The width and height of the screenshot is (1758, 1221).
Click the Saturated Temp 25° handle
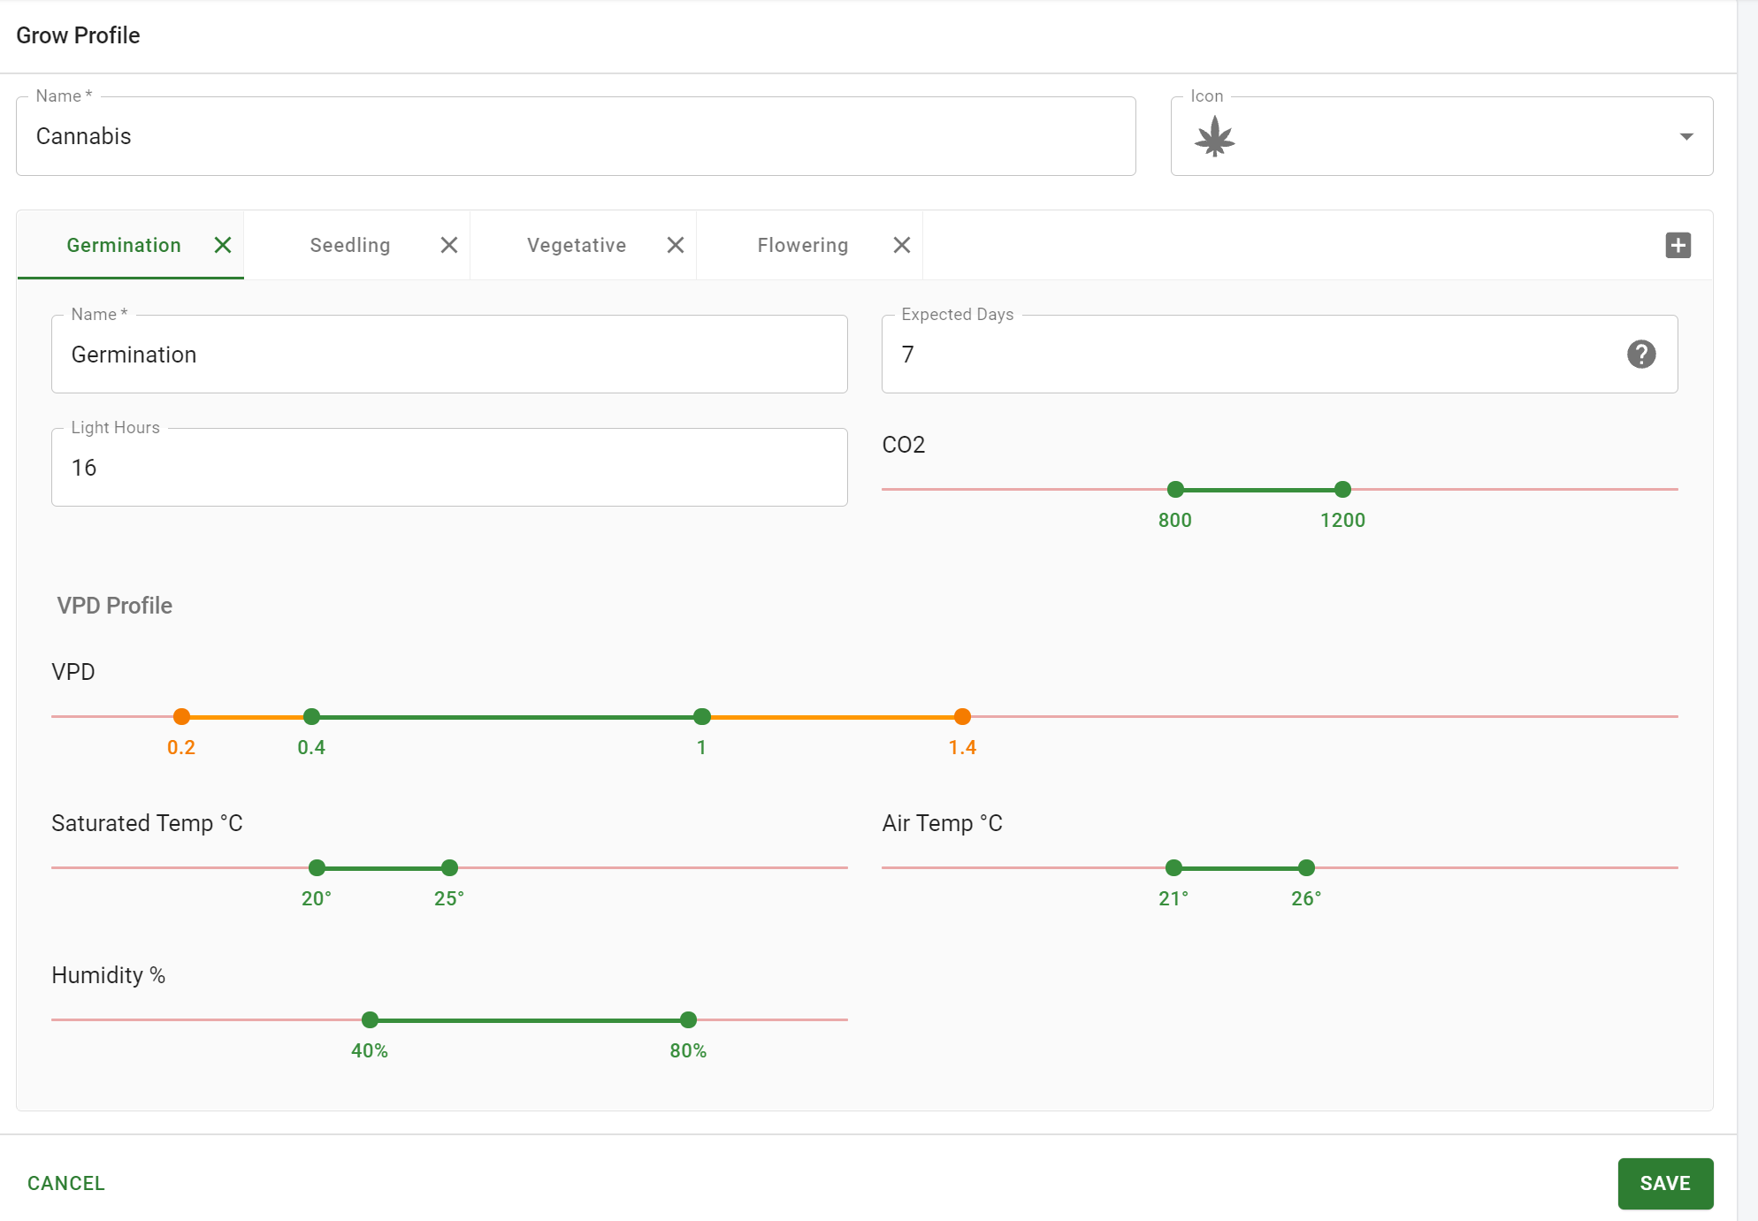pos(449,867)
